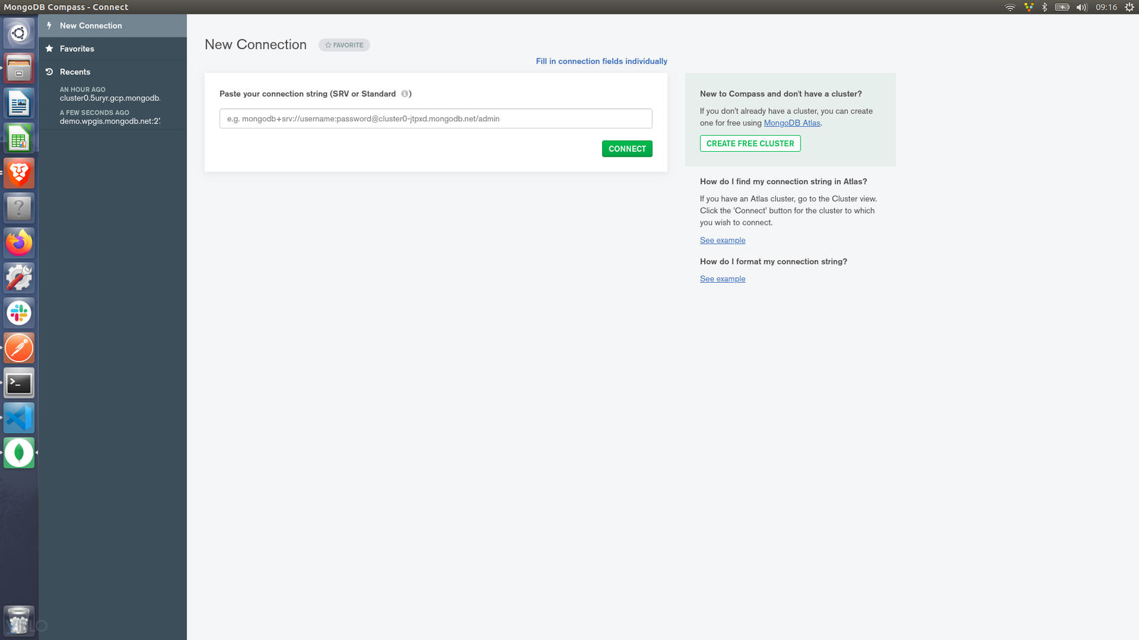Viewport: 1139px width, 640px height.
Task: Launch Postman from the dock
Action: (x=19, y=348)
